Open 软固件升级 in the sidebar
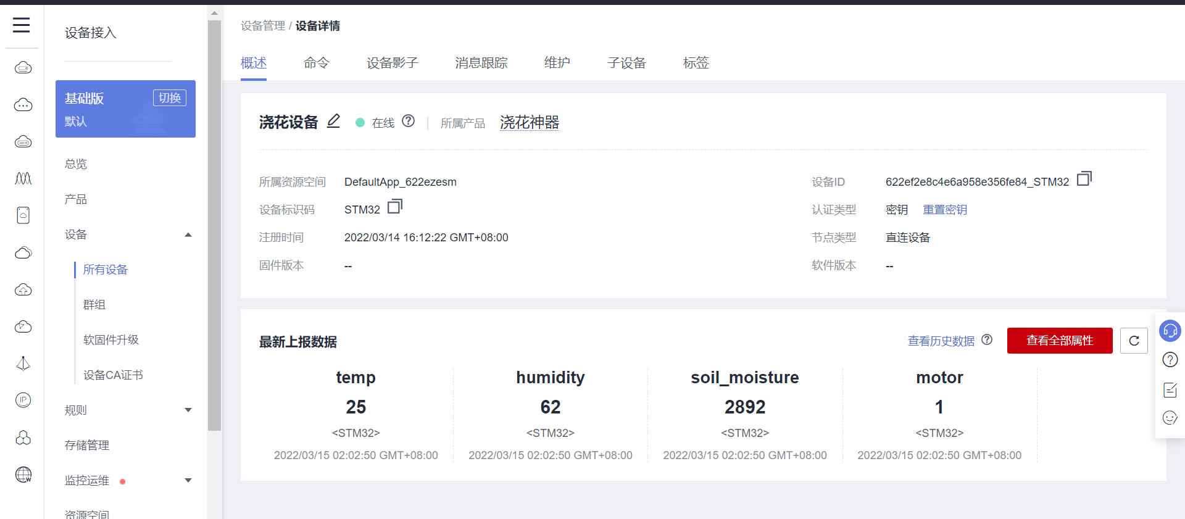Image resolution: width=1185 pixels, height=519 pixels. [x=111, y=340]
